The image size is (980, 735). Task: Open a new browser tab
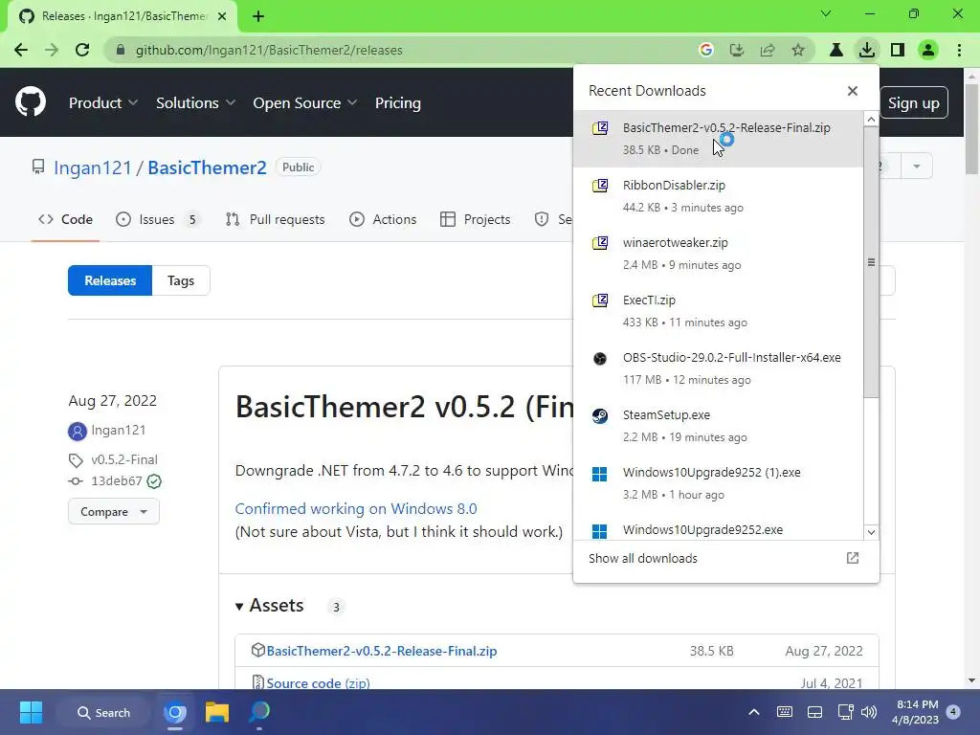(x=258, y=16)
